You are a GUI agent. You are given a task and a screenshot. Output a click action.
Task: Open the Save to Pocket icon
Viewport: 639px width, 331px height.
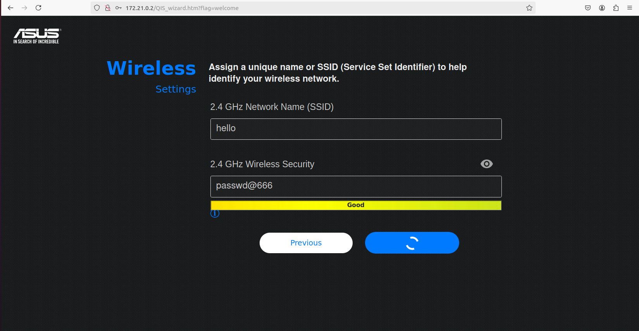pos(588,8)
